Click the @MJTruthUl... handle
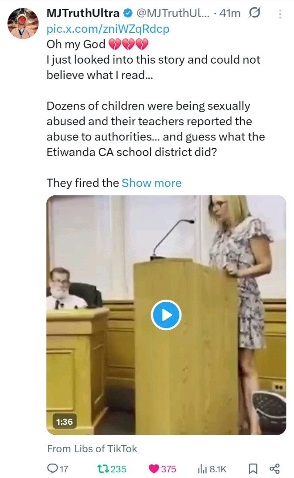This screenshot has width=294, height=478. [x=173, y=13]
